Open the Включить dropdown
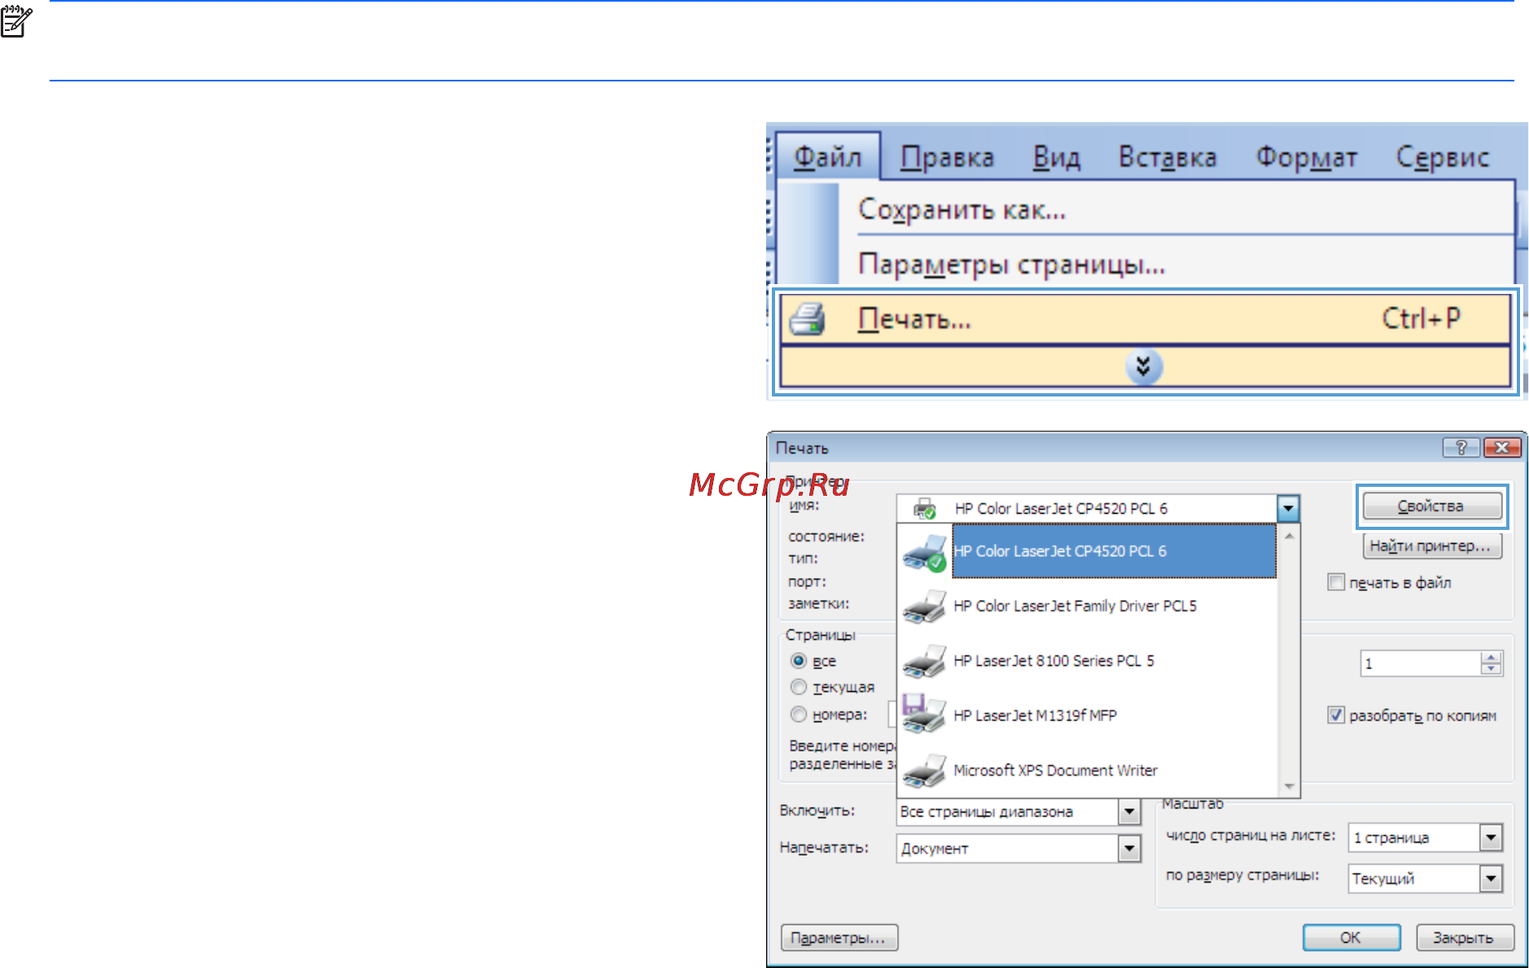Viewport: 1529px width, 968px height. (x=1128, y=812)
